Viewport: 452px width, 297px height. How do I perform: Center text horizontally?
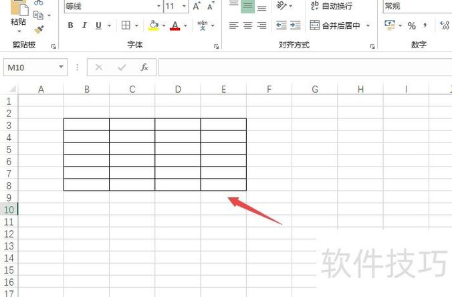click(x=247, y=25)
